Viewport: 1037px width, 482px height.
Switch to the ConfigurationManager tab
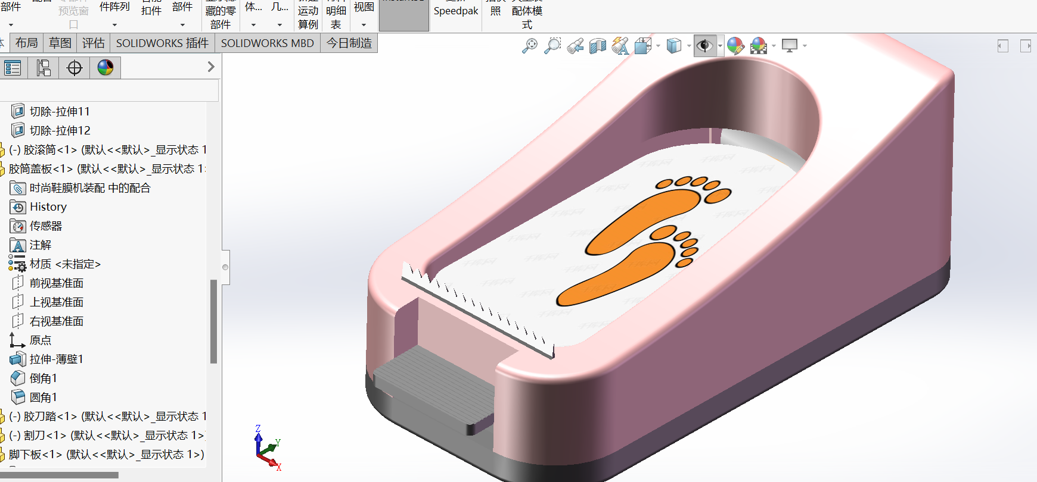pos(44,68)
